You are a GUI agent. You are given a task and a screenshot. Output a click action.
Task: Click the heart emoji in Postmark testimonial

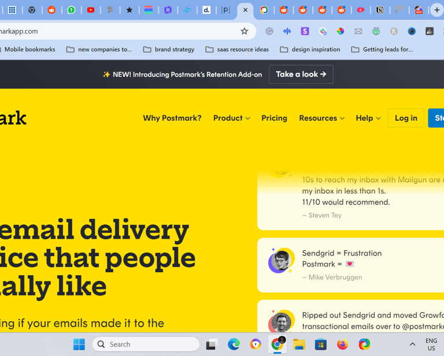(350, 264)
